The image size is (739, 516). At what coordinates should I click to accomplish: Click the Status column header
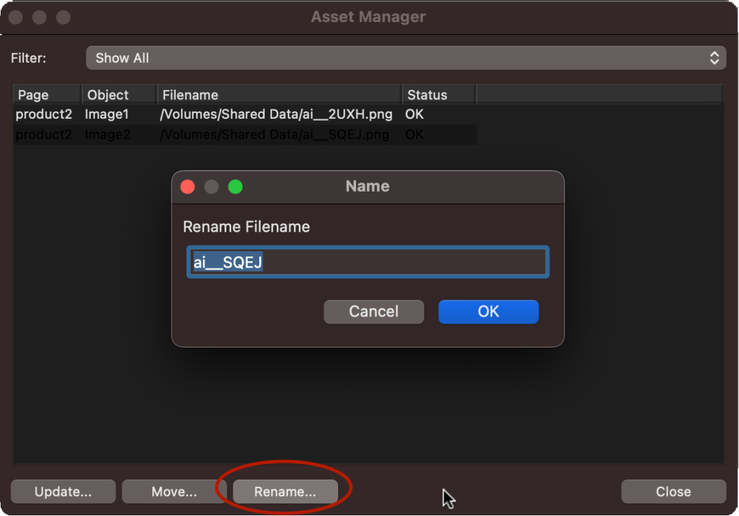438,95
